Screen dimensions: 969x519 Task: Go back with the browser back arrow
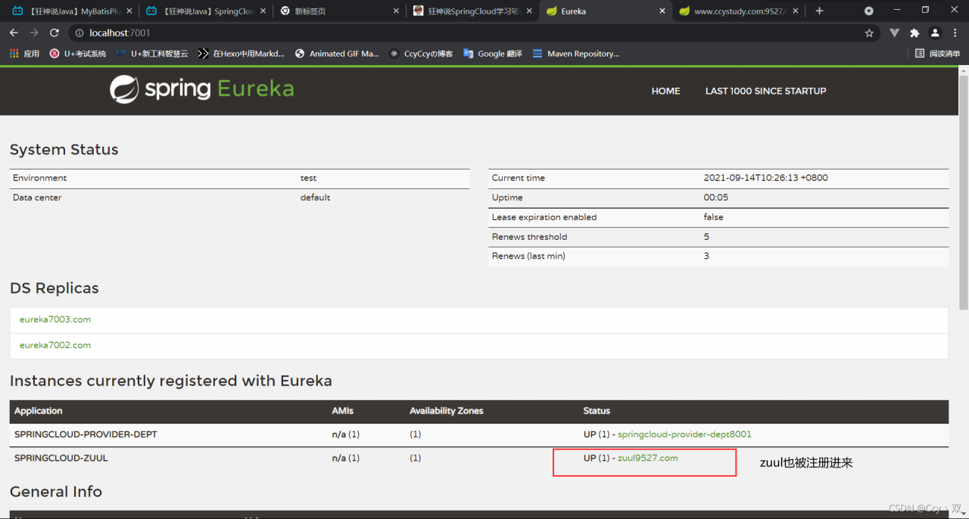(14, 33)
